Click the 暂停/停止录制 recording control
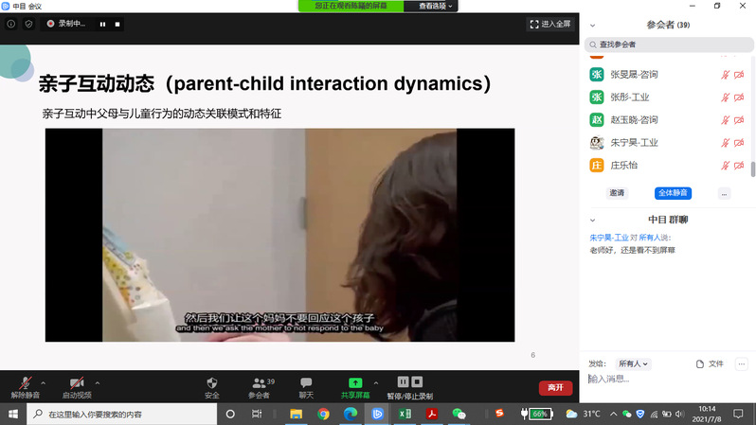 409,383
